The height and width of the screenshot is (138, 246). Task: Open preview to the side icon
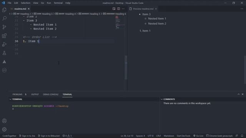(114, 9)
